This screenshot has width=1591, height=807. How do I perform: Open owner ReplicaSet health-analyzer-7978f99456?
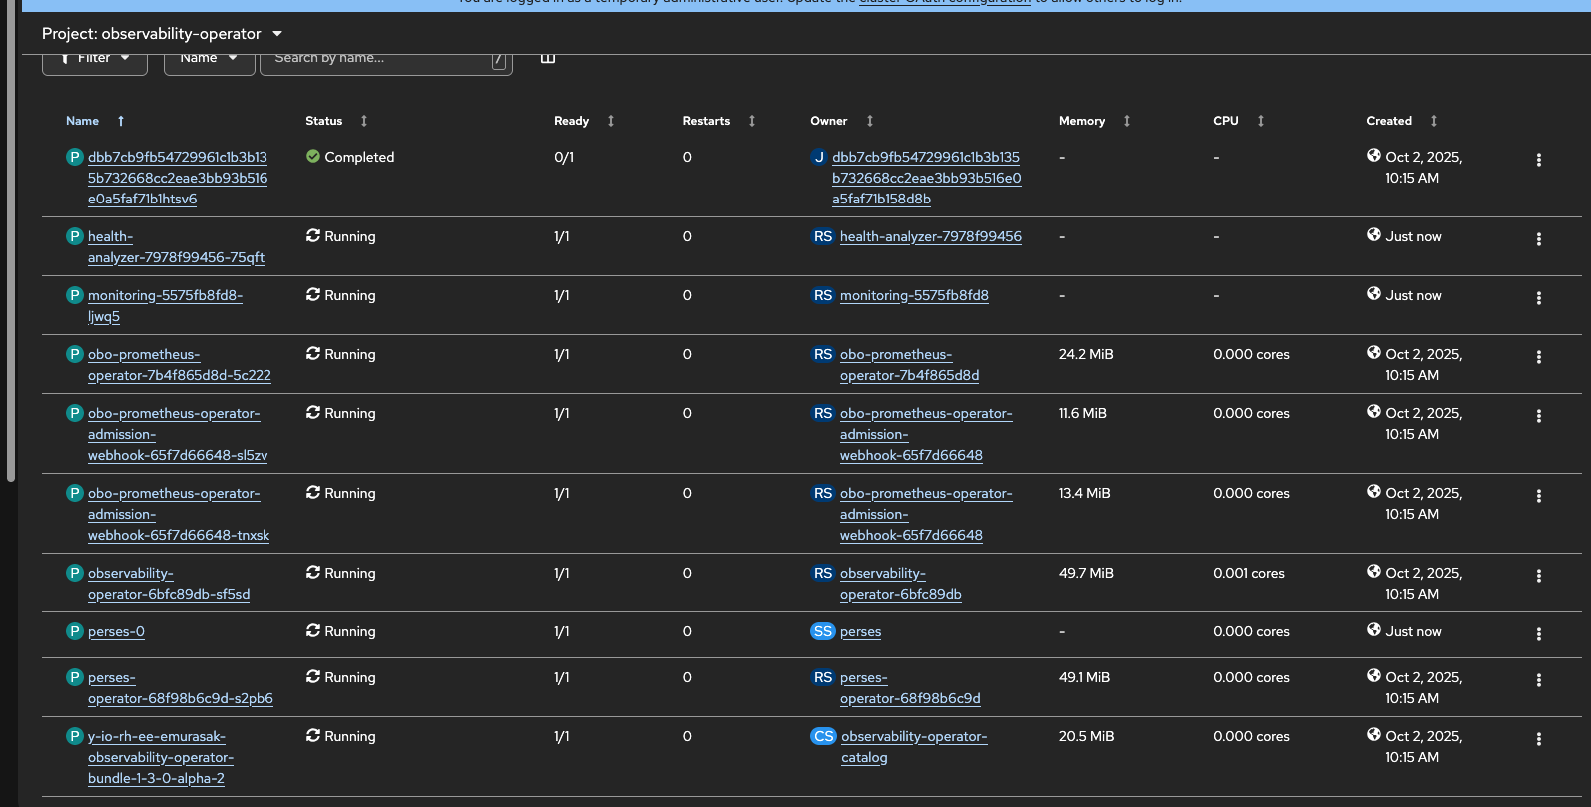coord(931,236)
